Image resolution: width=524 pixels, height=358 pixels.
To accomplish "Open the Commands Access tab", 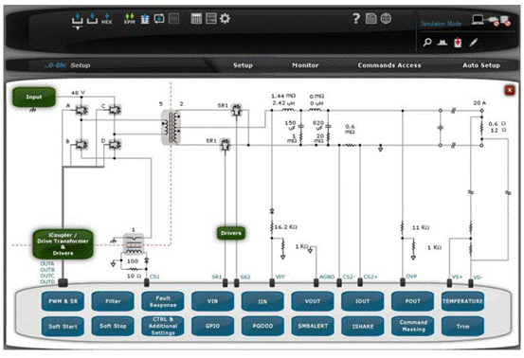I will tap(389, 65).
